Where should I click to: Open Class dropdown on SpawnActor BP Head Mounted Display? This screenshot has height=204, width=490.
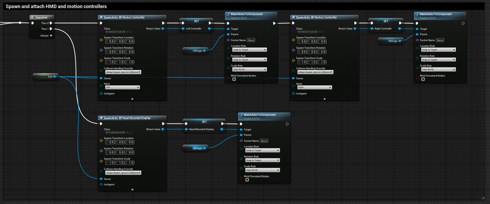click(115, 133)
